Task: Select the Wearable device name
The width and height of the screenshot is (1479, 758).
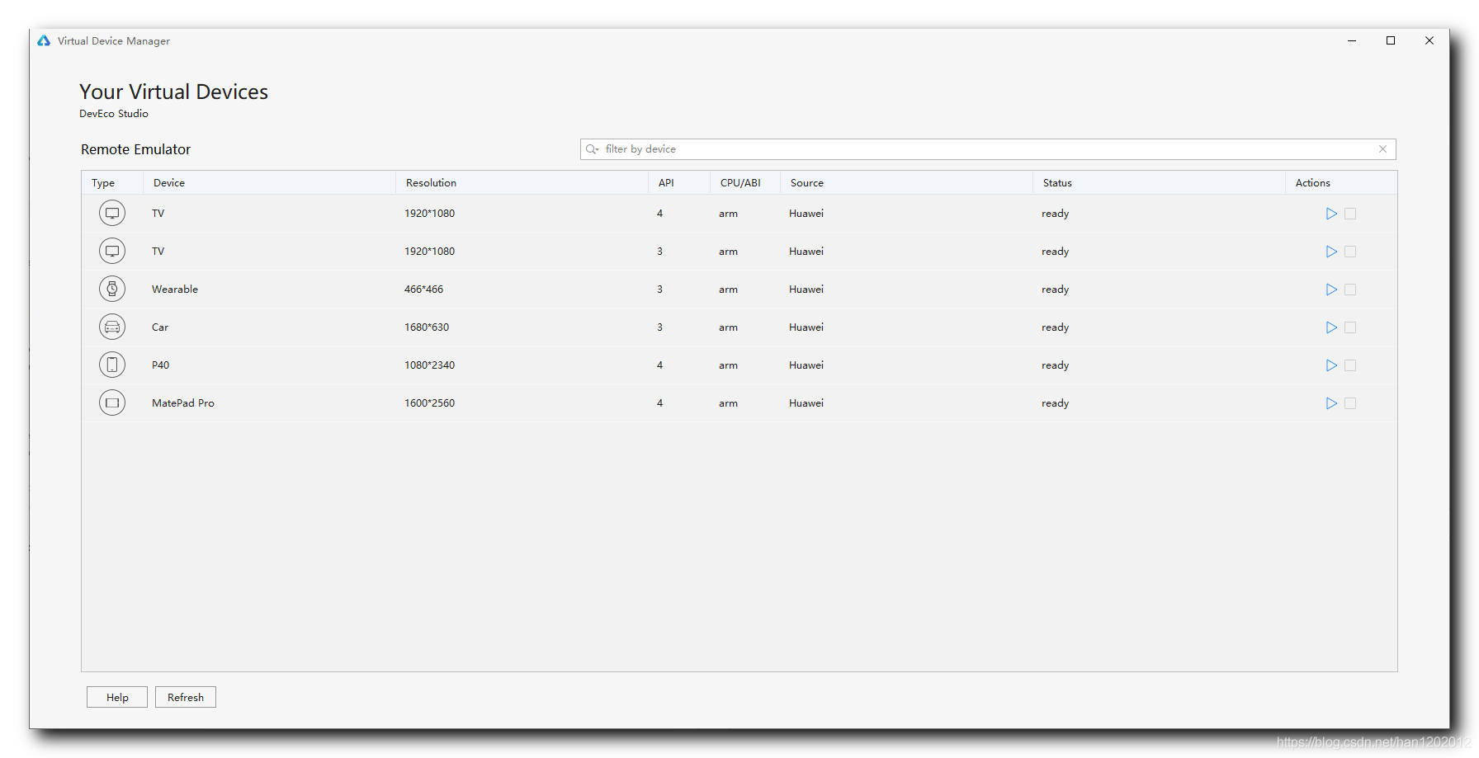Action: pos(175,290)
